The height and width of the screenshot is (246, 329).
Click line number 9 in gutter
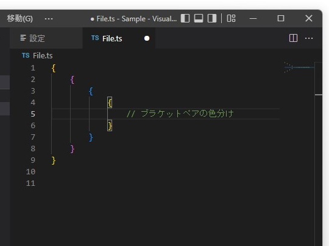click(33, 160)
